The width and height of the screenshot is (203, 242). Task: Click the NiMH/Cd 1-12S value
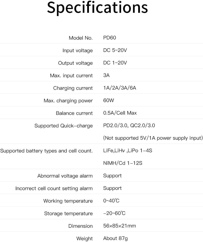tap(123, 163)
